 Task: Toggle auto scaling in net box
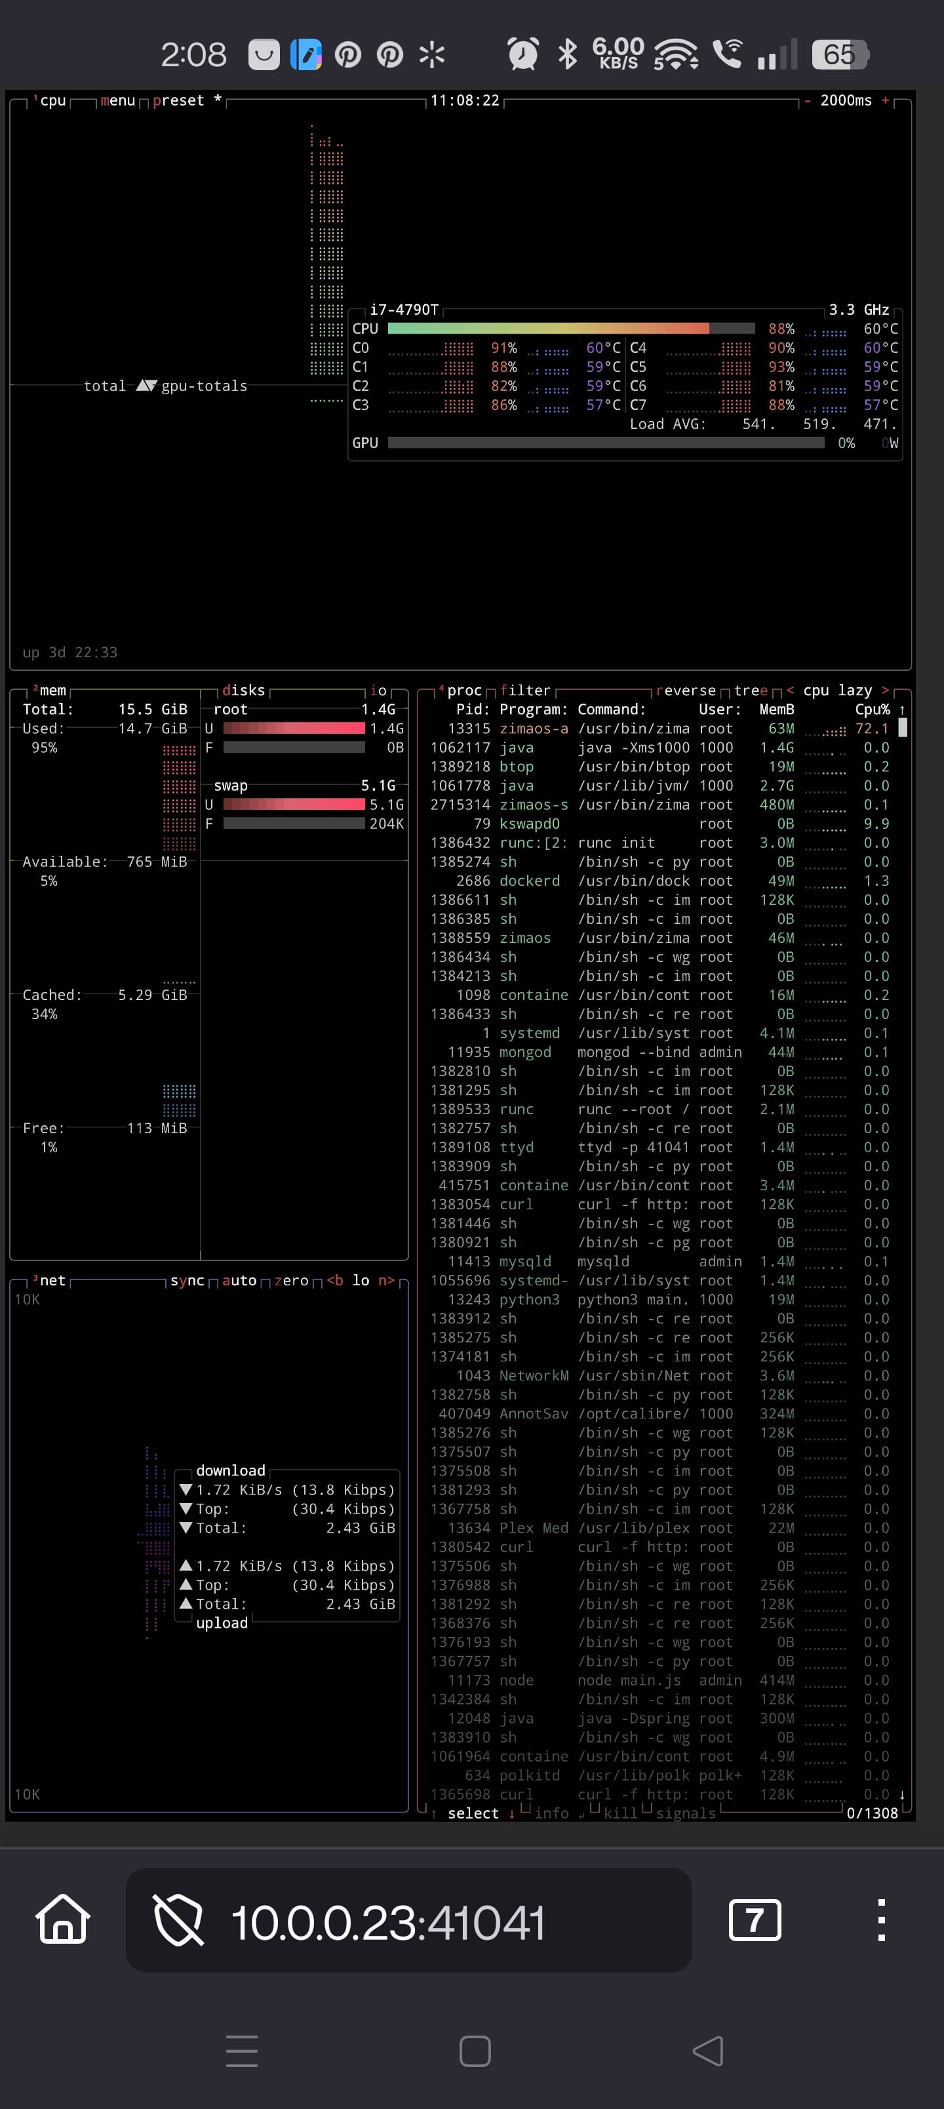click(239, 1281)
